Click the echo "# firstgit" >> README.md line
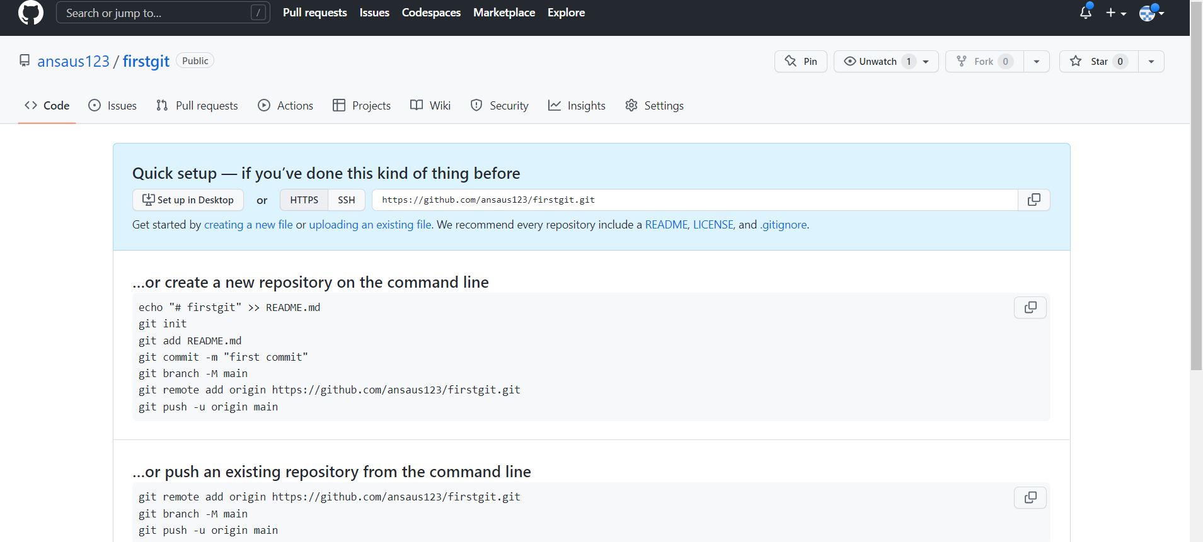 229,307
